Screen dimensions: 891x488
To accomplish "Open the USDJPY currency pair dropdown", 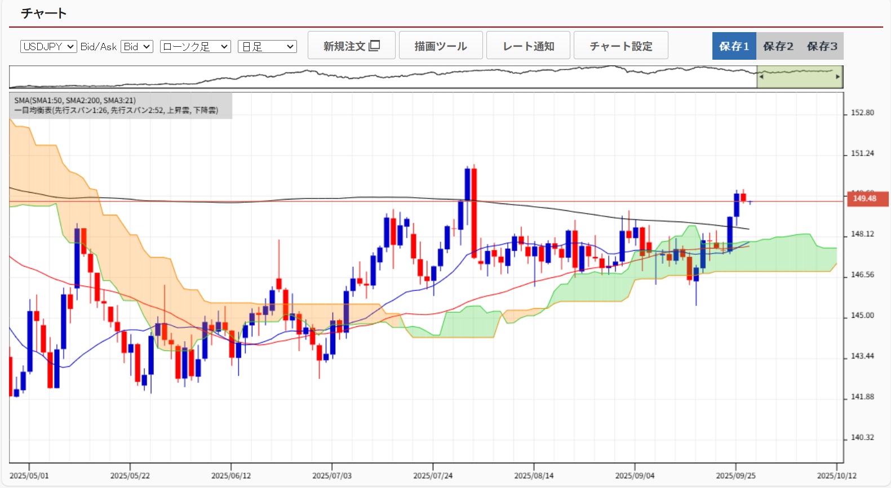I will 48,47.
